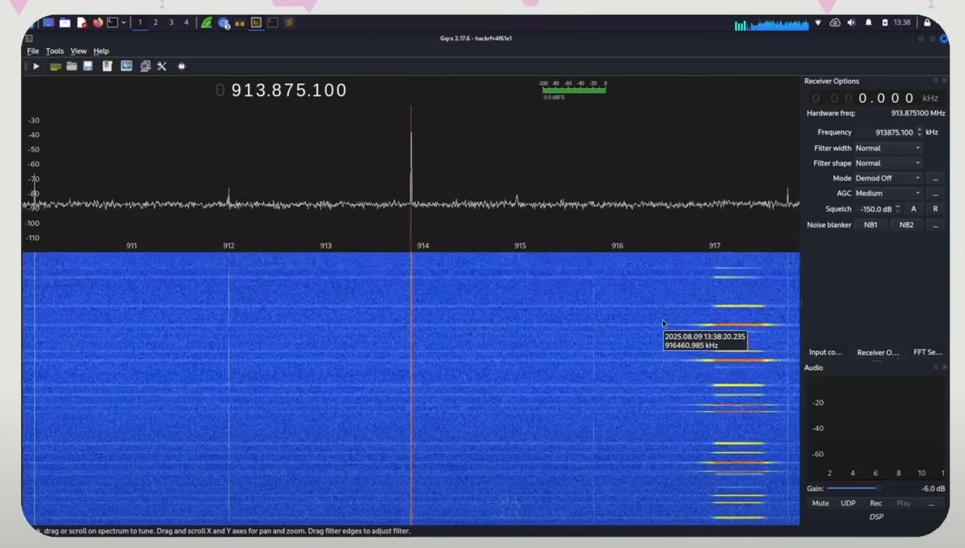Click the save settings floppy icon
The height and width of the screenshot is (548, 965).
click(x=88, y=66)
